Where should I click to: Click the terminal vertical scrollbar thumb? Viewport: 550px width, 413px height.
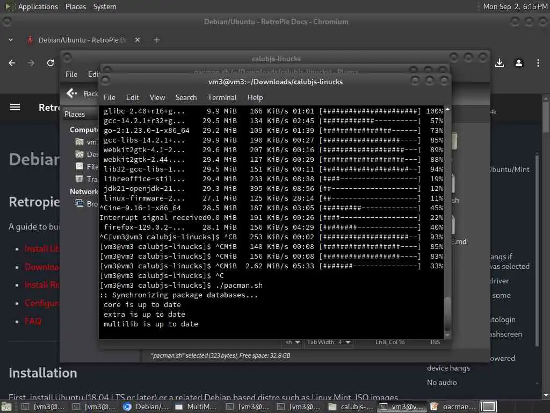(x=447, y=313)
